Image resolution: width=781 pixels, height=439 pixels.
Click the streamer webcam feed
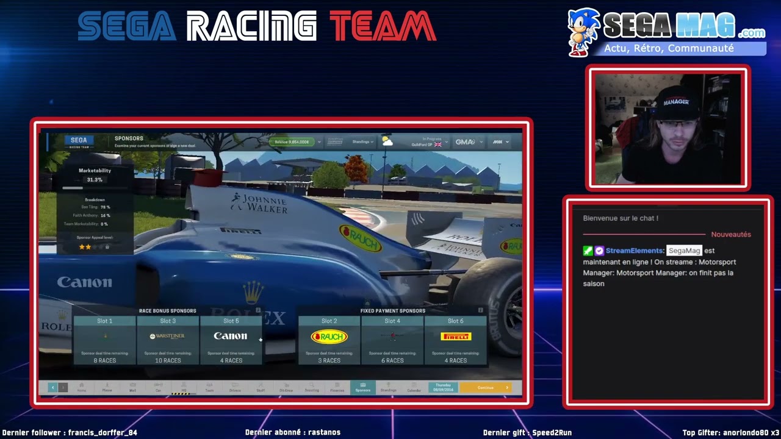coord(668,128)
